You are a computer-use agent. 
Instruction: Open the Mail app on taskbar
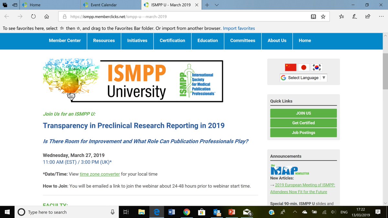tap(247, 212)
